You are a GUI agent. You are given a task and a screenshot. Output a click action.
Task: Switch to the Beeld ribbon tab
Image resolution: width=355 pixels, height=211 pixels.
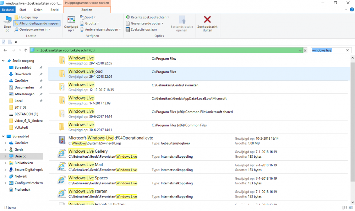pos(54,10)
